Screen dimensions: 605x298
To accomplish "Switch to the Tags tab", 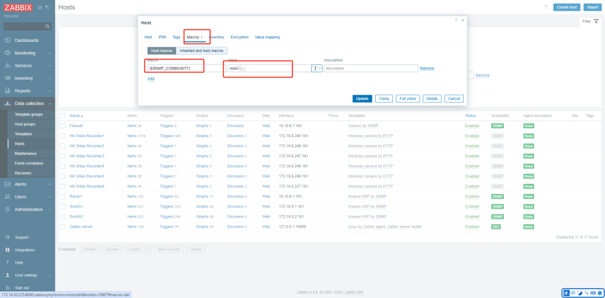I will point(176,37).
